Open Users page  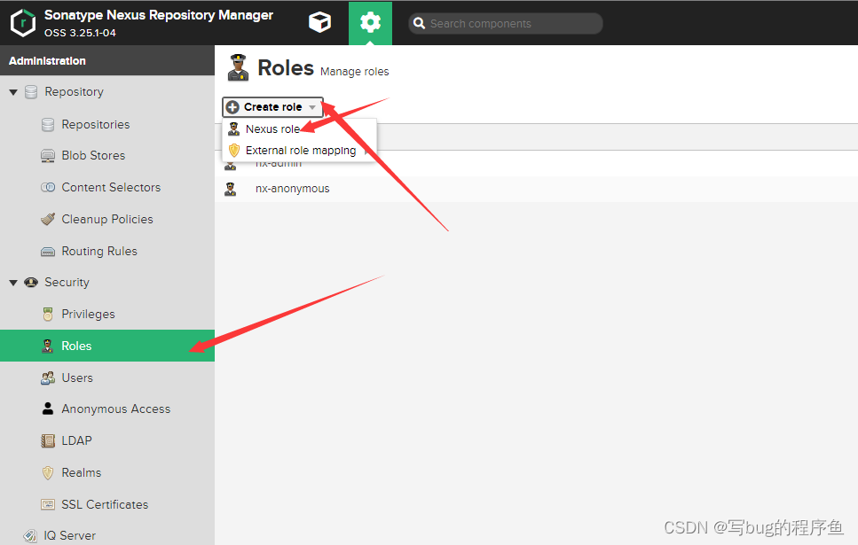pos(77,378)
